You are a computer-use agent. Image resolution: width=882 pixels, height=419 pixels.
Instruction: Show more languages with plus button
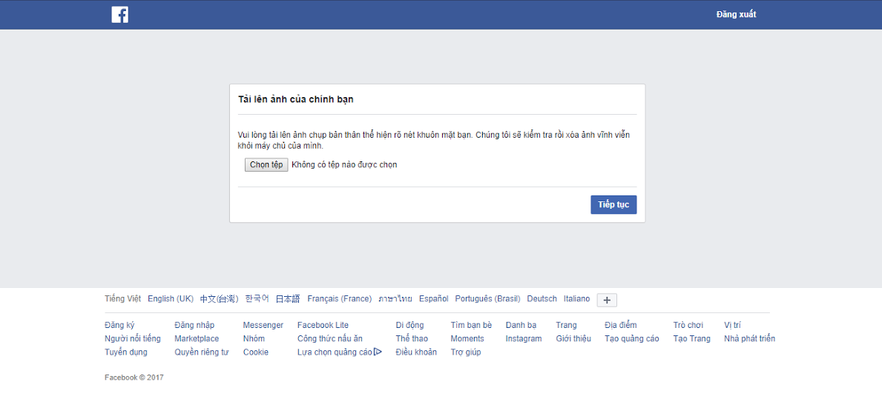tap(607, 300)
